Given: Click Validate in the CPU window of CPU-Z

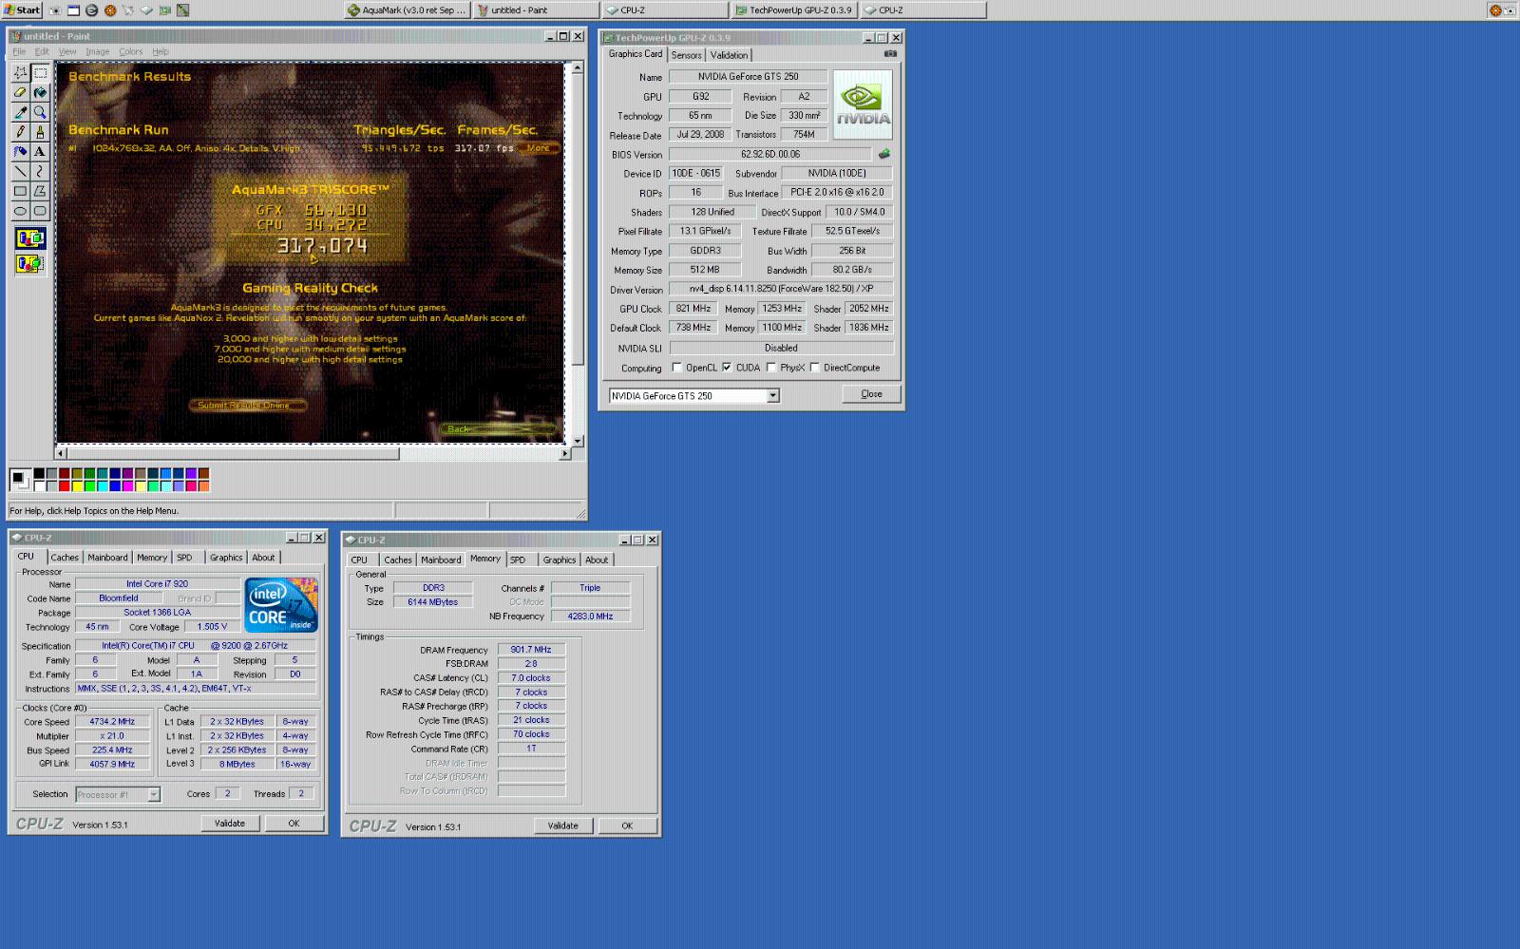Looking at the screenshot, I should click(x=230, y=824).
